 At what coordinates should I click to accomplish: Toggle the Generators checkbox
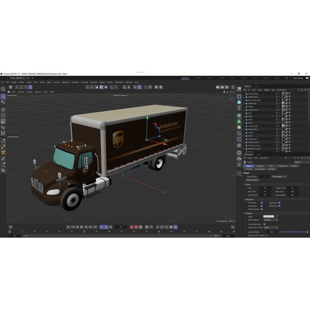tap(262, 206)
